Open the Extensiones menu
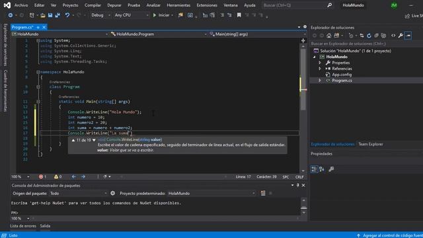 point(207,5)
